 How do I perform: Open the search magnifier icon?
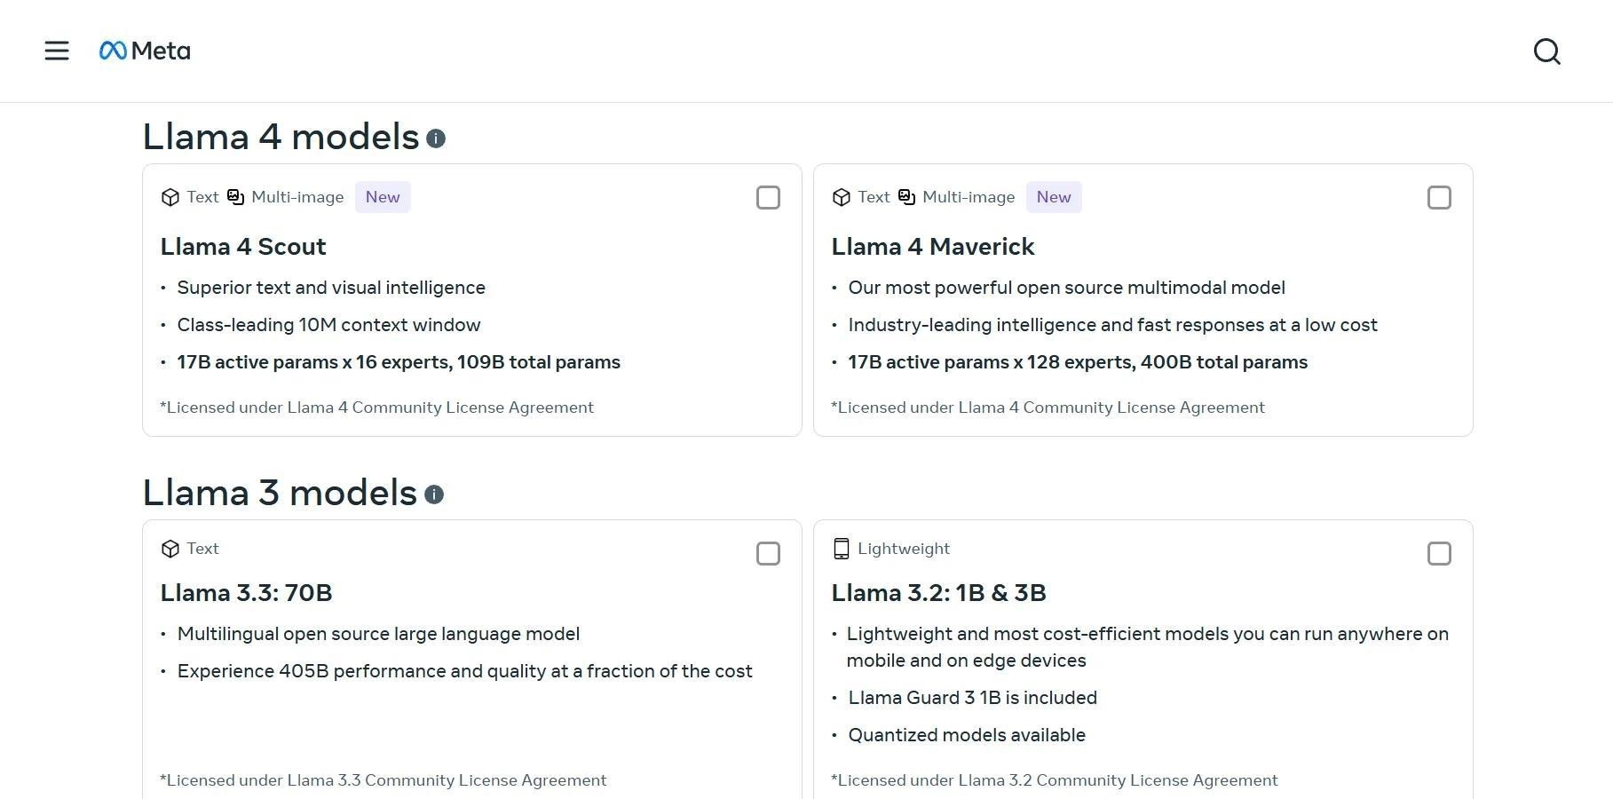(x=1546, y=51)
